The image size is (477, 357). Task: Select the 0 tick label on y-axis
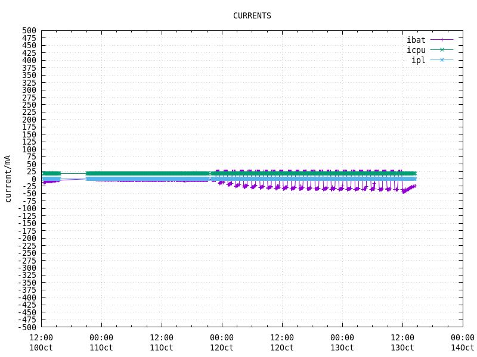34,179
